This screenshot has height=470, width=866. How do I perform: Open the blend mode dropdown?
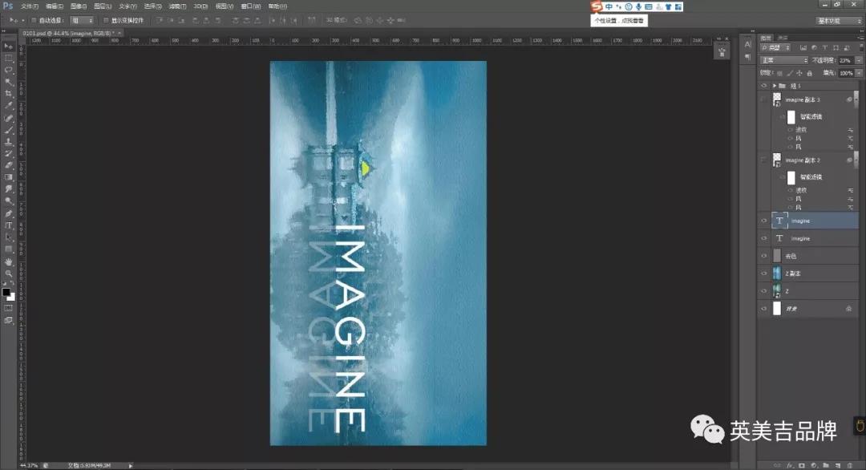(784, 60)
